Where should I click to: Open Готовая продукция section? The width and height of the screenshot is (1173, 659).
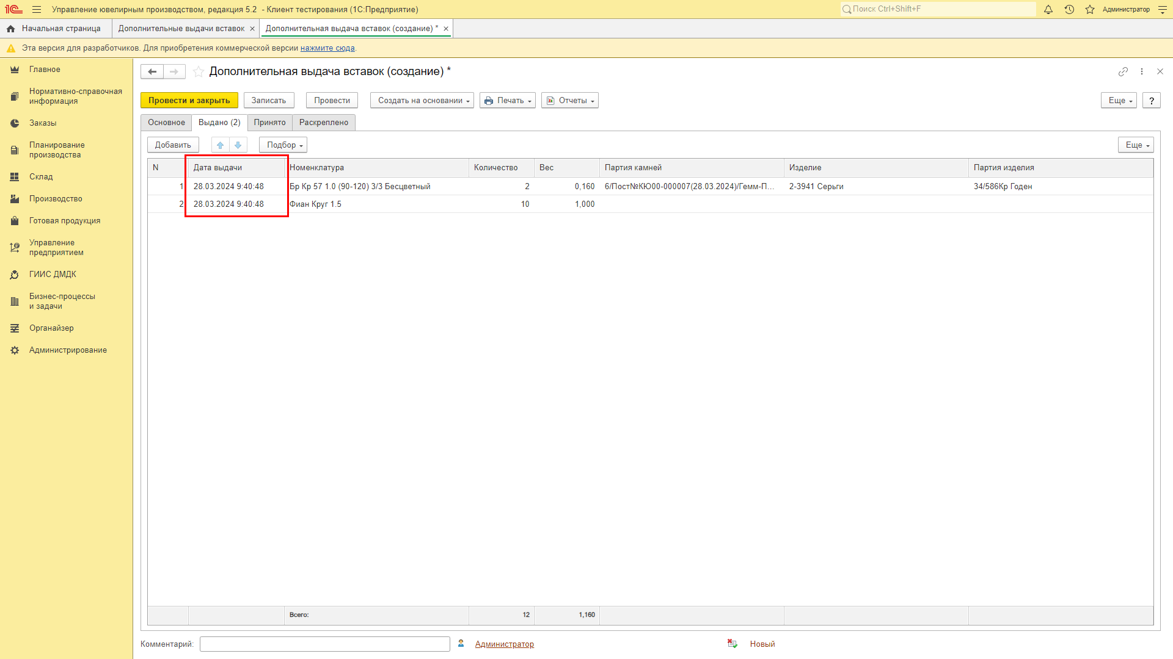coord(67,221)
